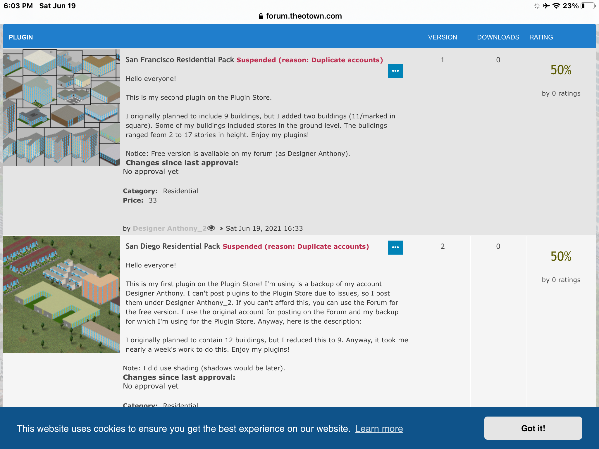The height and width of the screenshot is (449, 599).
Task: Tap the battery icon in status bar
Action: tap(588, 6)
